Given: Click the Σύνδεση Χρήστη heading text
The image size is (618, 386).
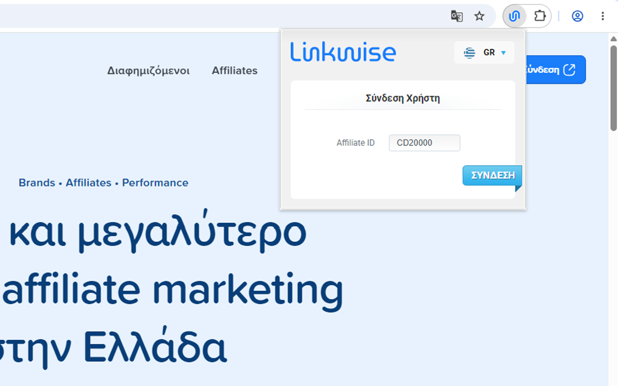Looking at the screenshot, I should tap(403, 98).
